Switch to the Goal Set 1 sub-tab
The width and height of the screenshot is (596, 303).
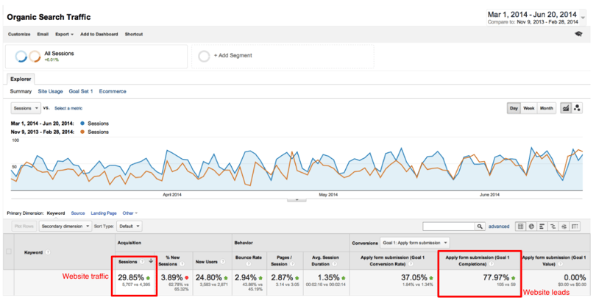[81, 91]
